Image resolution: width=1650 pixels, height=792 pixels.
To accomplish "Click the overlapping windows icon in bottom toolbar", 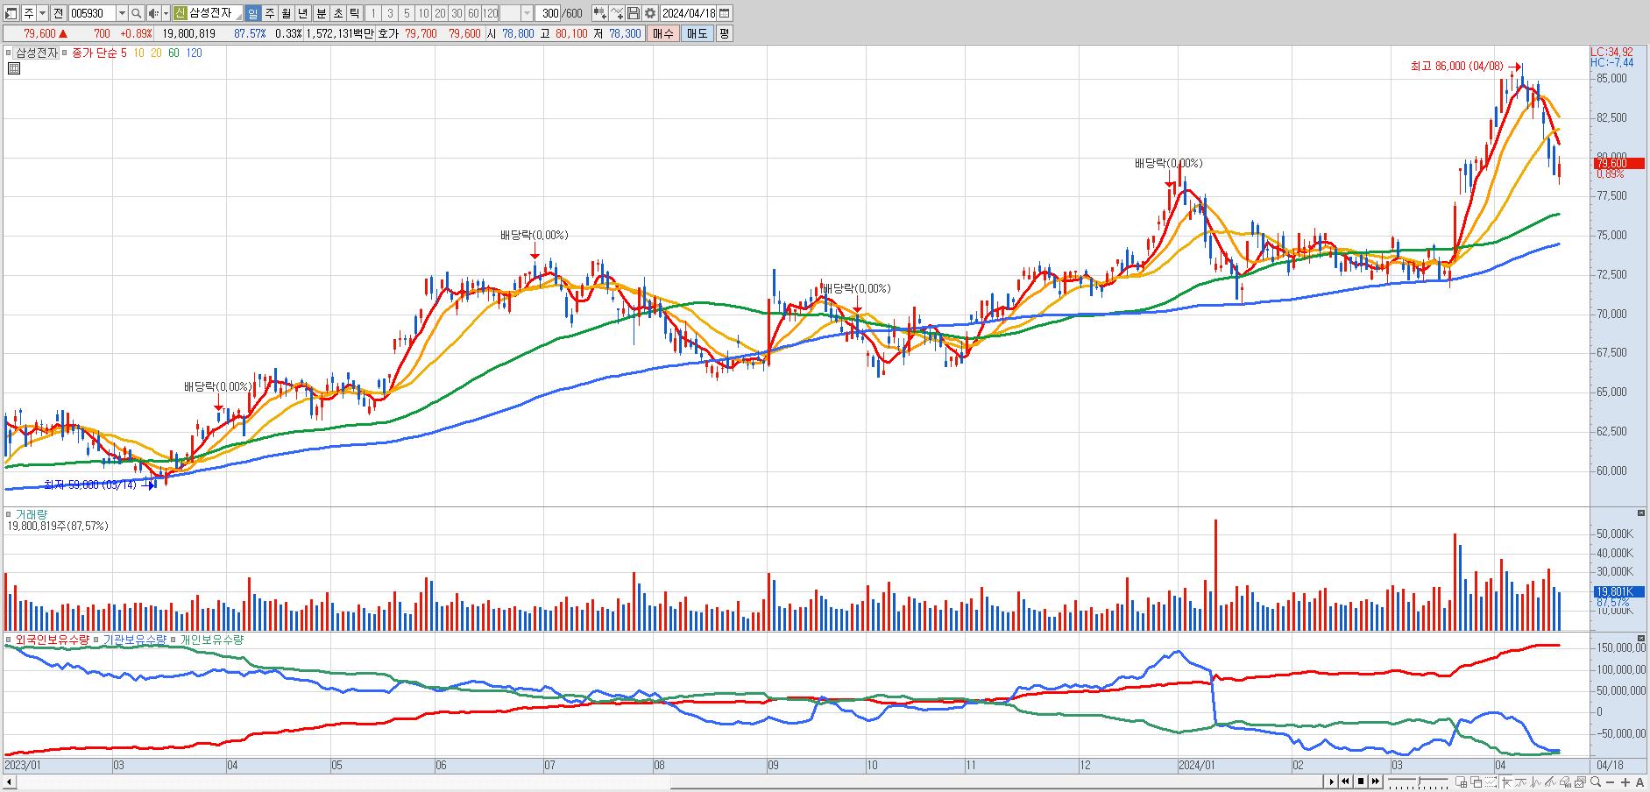I will point(1476,781).
